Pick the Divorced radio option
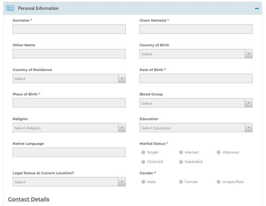 pyautogui.click(x=143, y=162)
